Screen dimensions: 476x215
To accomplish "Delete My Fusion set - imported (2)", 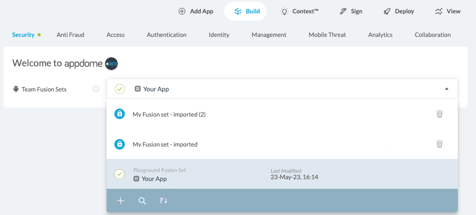I will 439,114.
